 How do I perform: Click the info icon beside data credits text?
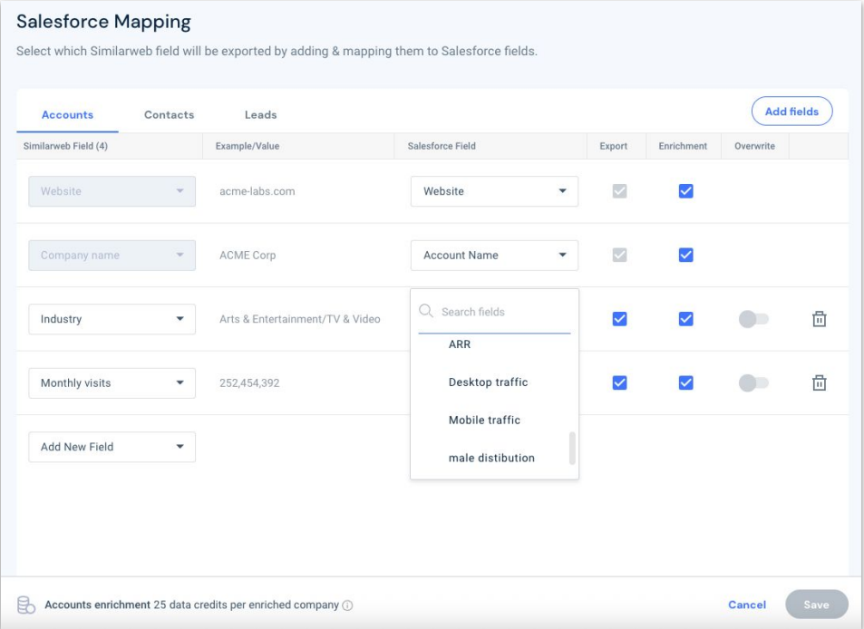pos(347,605)
